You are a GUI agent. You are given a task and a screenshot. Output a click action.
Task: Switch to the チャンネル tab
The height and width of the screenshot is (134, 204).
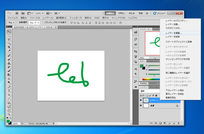pos(154,87)
